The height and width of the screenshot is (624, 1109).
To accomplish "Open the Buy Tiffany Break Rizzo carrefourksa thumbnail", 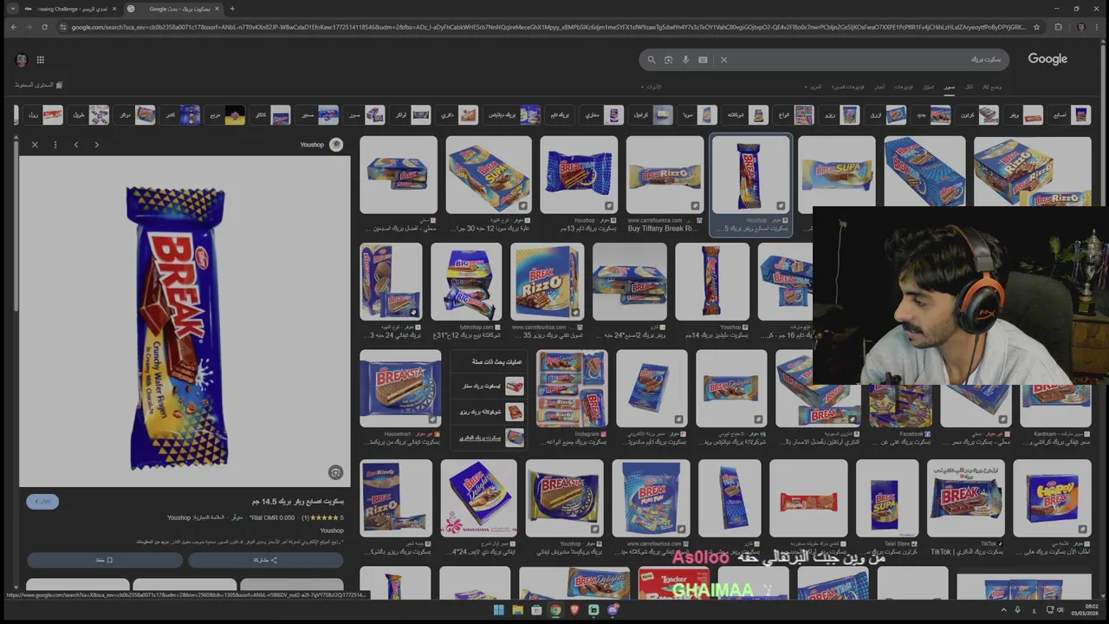I will (x=665, y=174).
